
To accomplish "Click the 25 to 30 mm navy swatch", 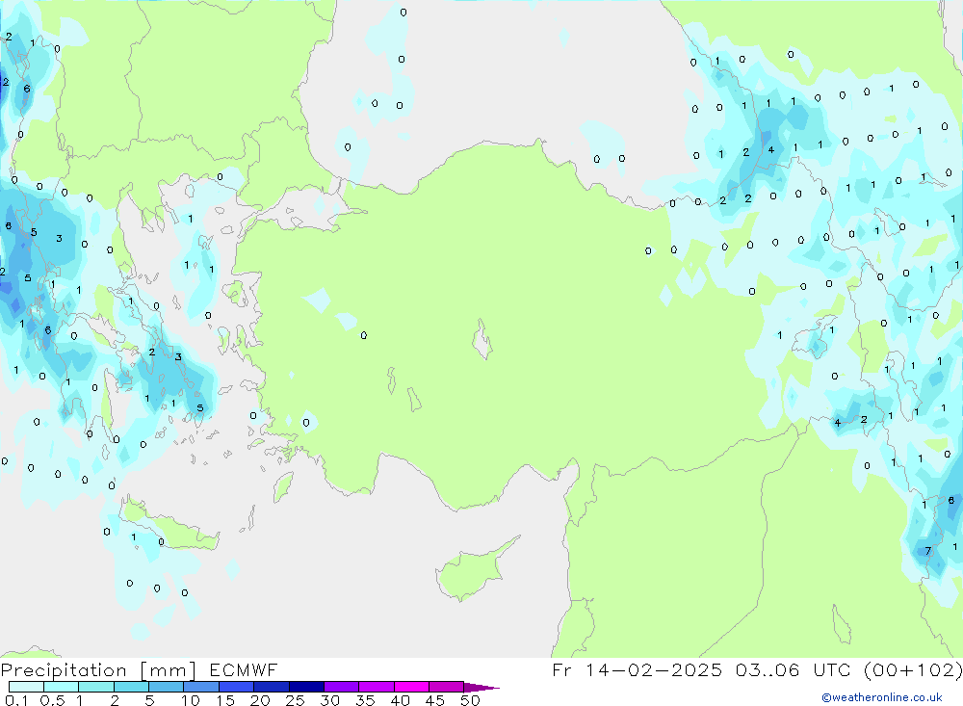I will 306,687.
